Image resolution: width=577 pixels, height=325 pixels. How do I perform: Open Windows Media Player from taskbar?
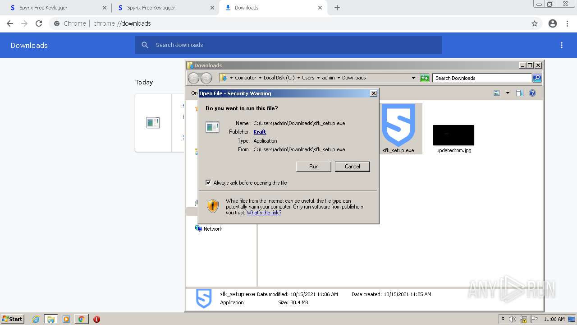[x=66, y=319]
